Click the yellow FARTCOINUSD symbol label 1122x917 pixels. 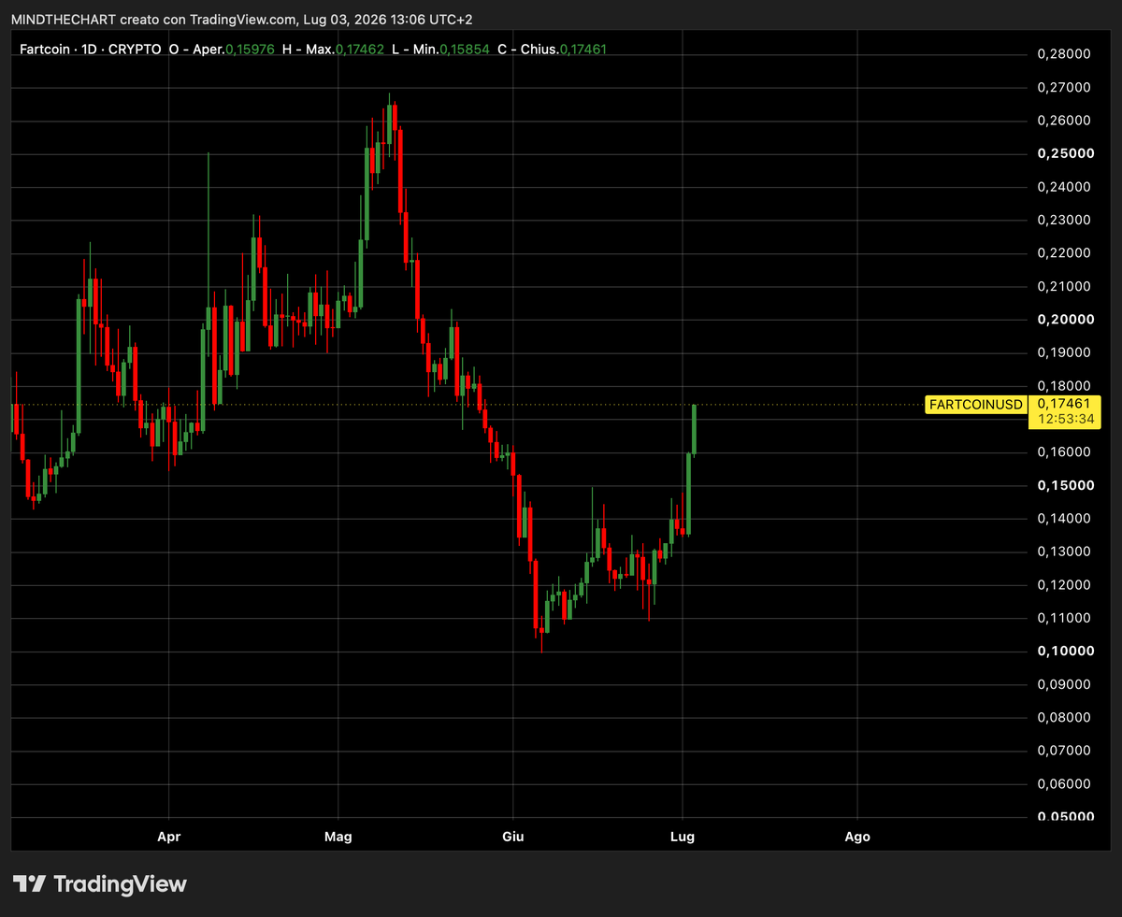[x=975, y=405]
